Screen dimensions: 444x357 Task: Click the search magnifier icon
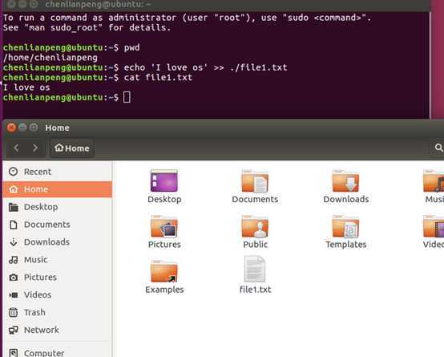[438, 148]
